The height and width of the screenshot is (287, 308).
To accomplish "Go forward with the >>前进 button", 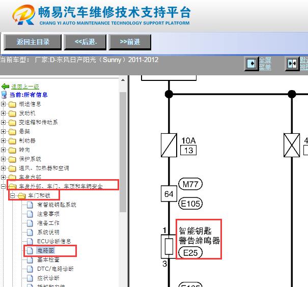I will [x=130, y=42].
